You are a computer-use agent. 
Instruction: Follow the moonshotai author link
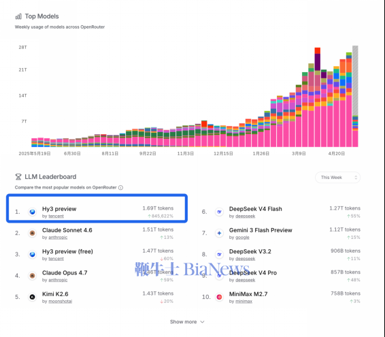click(61, 301)
